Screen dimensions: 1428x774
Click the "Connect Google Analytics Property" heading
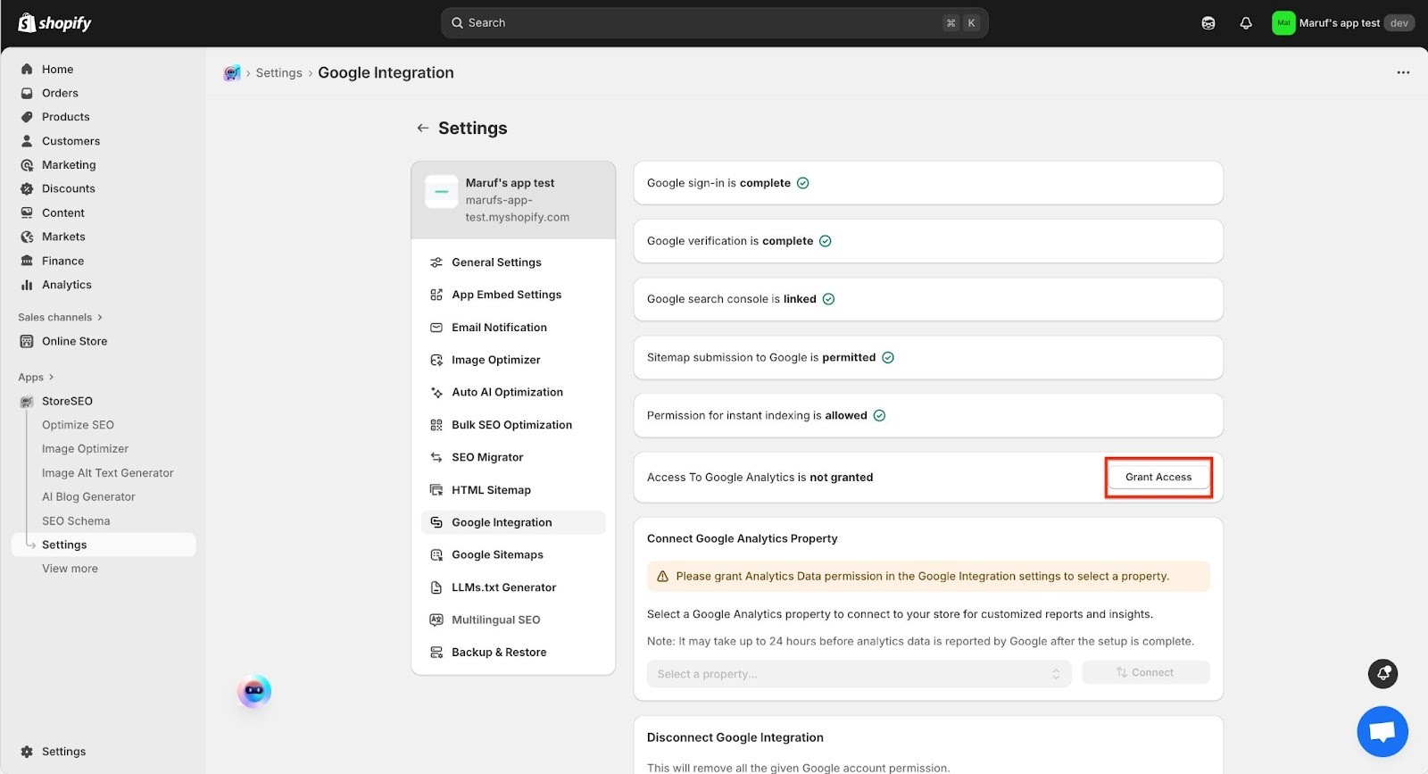tap(743, 538)
